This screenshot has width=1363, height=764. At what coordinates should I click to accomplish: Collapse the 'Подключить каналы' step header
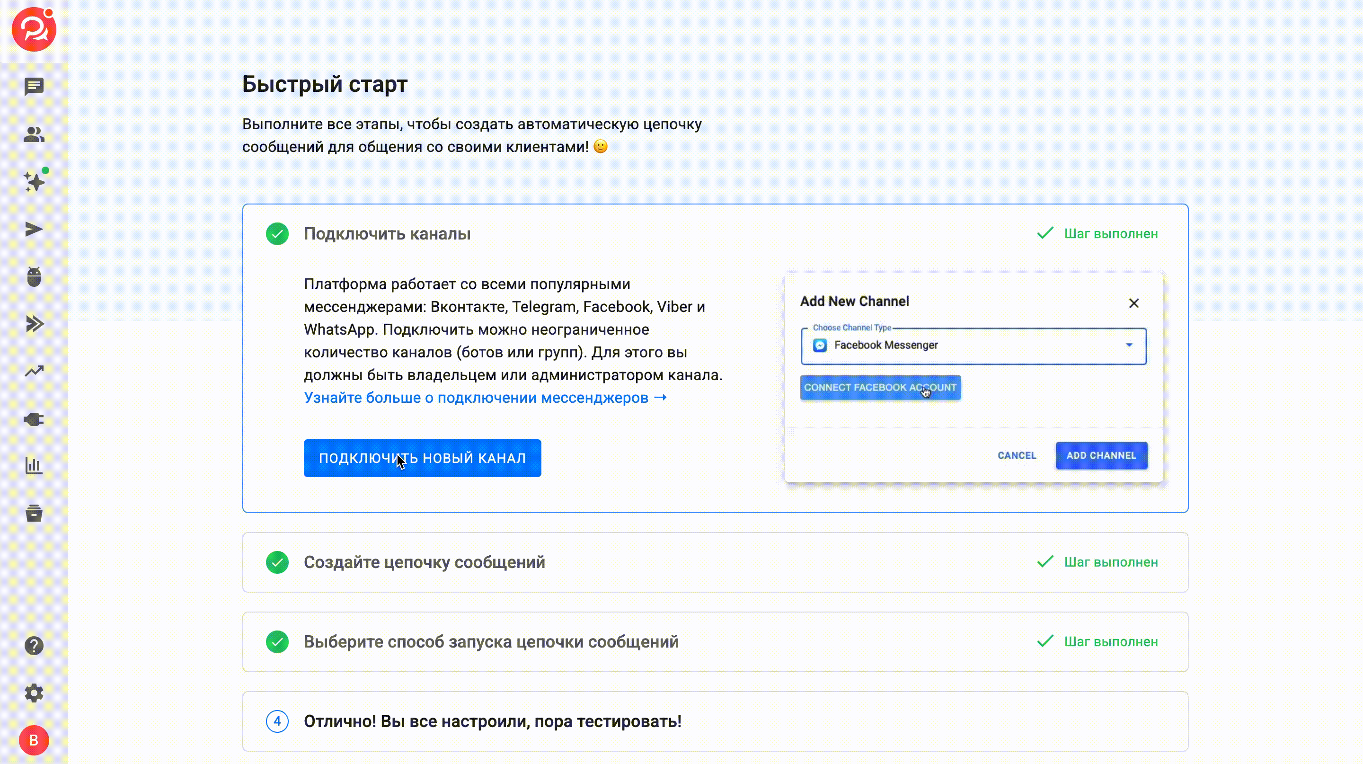coord(387,234)
